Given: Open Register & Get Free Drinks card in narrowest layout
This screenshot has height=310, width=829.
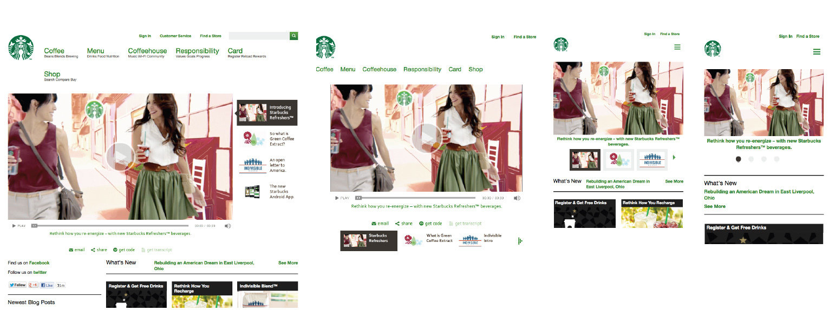Looking at the screenshot, I should (763, 234).
